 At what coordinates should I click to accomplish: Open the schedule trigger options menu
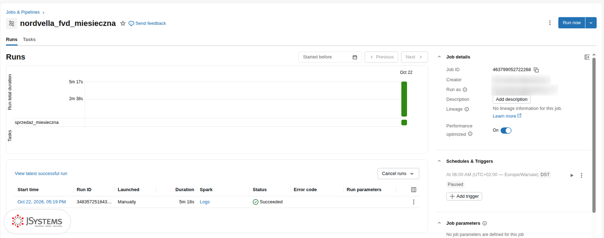coord(581,175)
